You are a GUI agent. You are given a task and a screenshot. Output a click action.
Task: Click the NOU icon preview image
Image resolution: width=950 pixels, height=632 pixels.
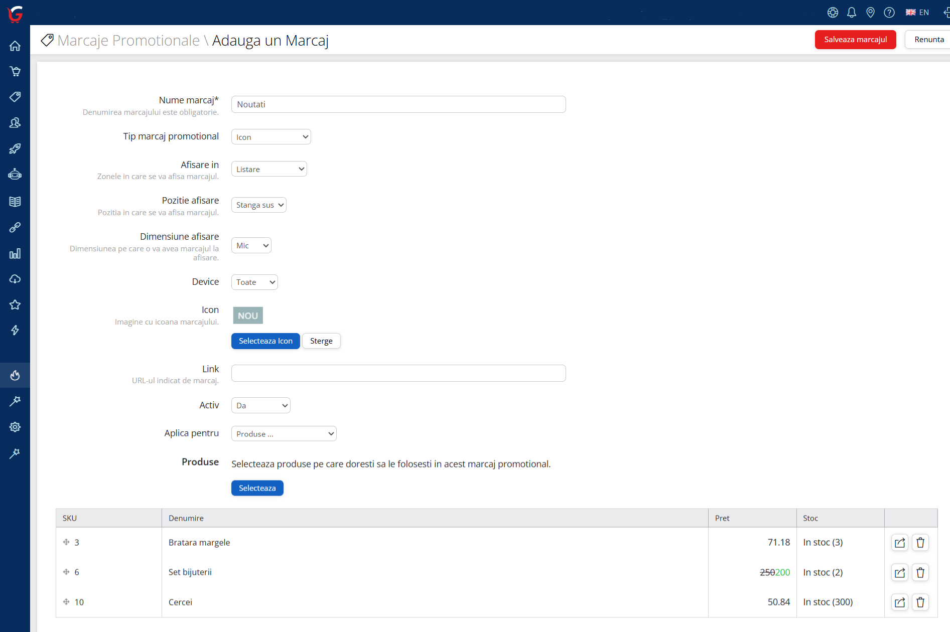coord(248,315)
